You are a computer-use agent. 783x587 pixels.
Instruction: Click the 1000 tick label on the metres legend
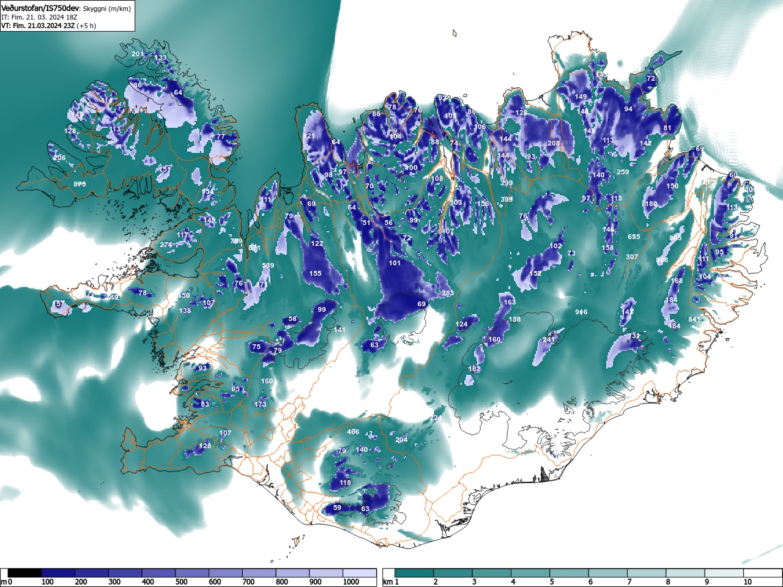click(x=351, y=582)
